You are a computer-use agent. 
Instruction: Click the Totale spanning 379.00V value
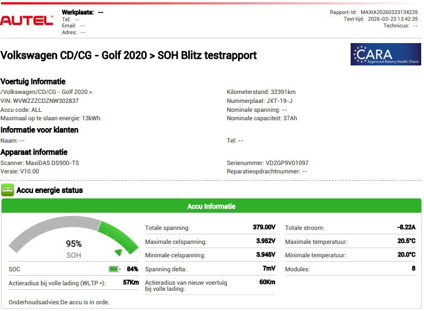coord(264,227)
